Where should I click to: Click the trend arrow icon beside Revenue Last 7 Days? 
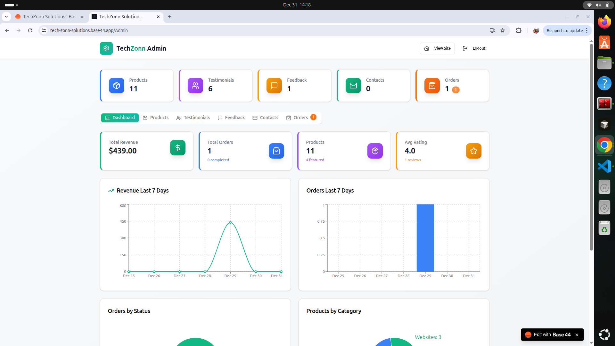tap(111, 191)
